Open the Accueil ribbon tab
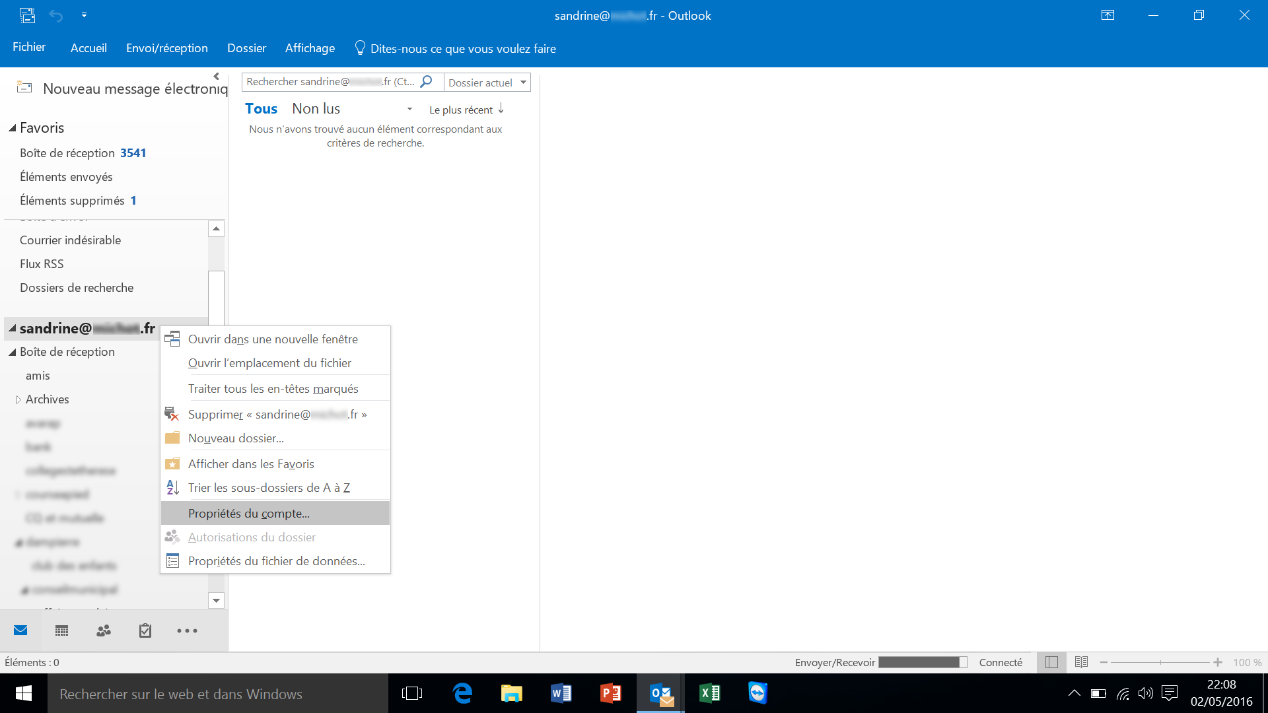 click(x=88, y=48)
